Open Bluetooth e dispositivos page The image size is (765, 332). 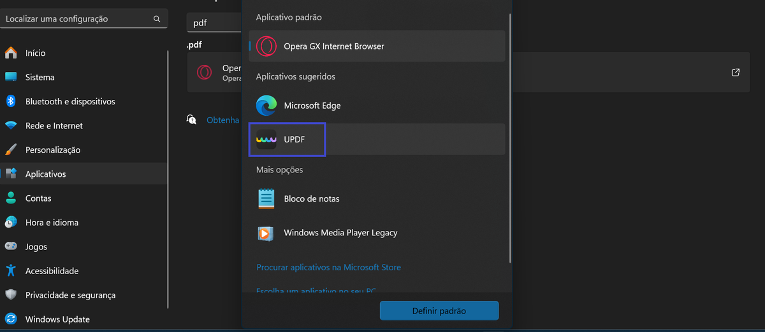tap(84, 101)
